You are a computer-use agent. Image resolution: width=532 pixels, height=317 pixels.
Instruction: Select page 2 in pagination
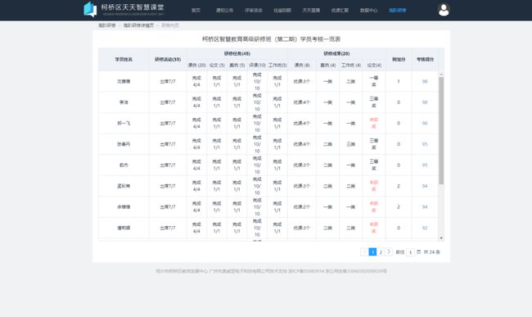pyautogui.click(x=381, y=251)
